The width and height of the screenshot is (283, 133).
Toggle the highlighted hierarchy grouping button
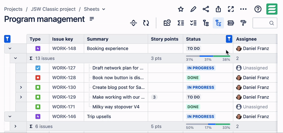click(x=218, y=23)
